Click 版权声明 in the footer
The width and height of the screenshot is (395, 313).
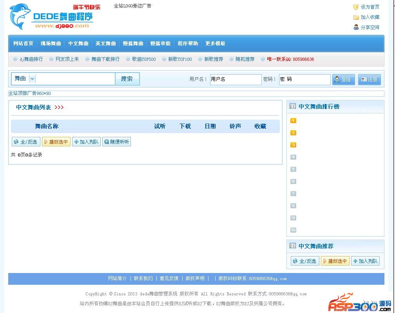click(195, 278)
